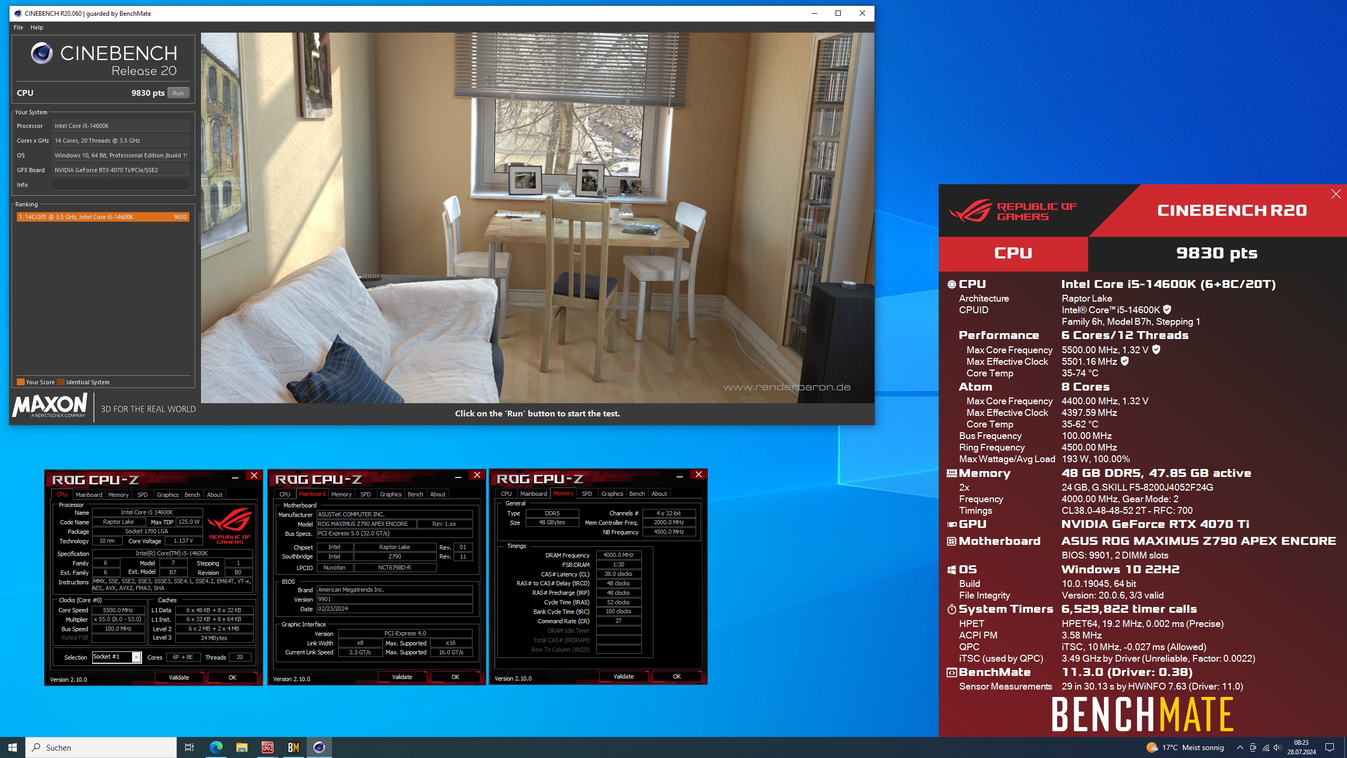The height and width of the screenshot is (758, 1347).
Task: Click the clock showing 08:23 in taskbar
Action: pyautogui.click(x=1301, y=747)
